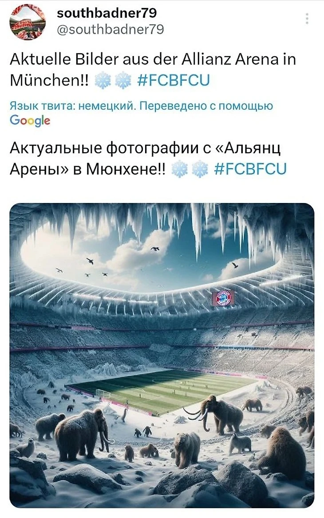Select the original German tweet text
Image resolution: width=324 pixels, height=518 pixels.
pos(153,70)
